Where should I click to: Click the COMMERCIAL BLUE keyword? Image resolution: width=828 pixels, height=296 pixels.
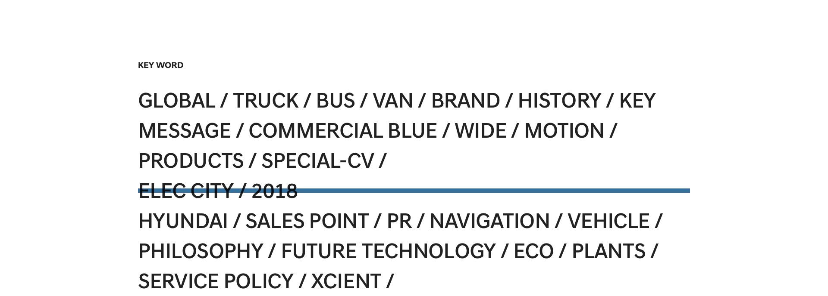coord(343,131)
